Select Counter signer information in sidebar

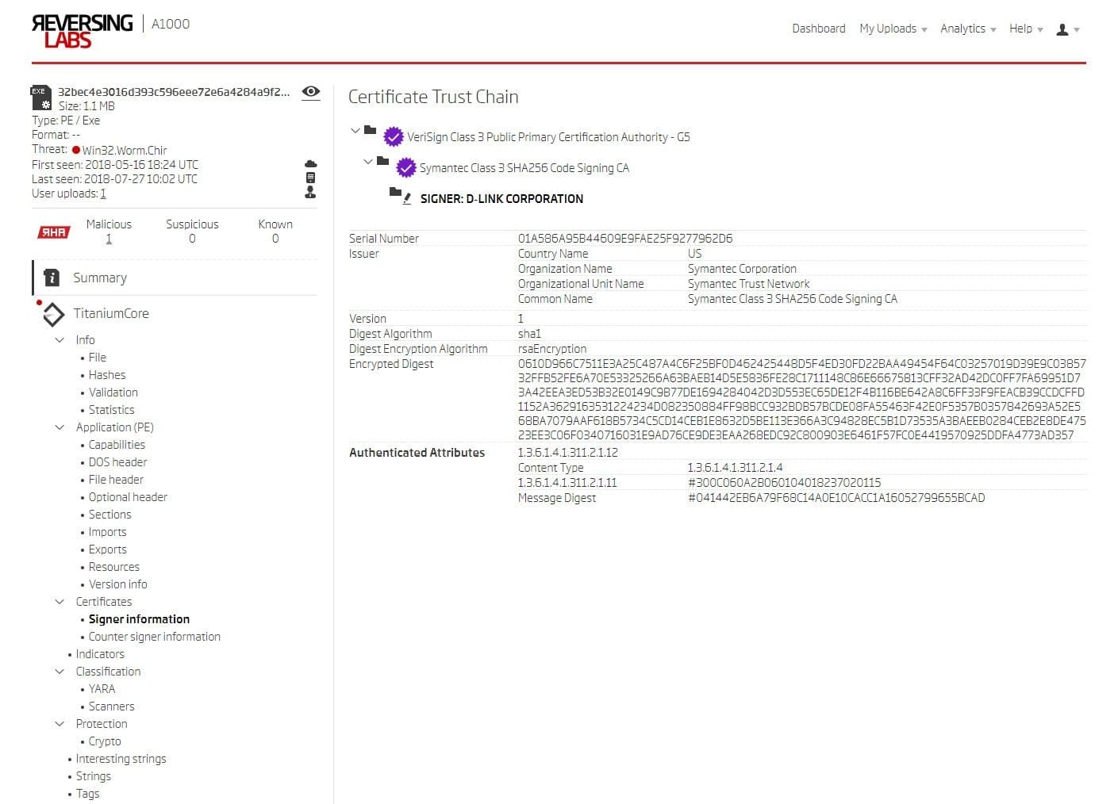coord(155,636)
